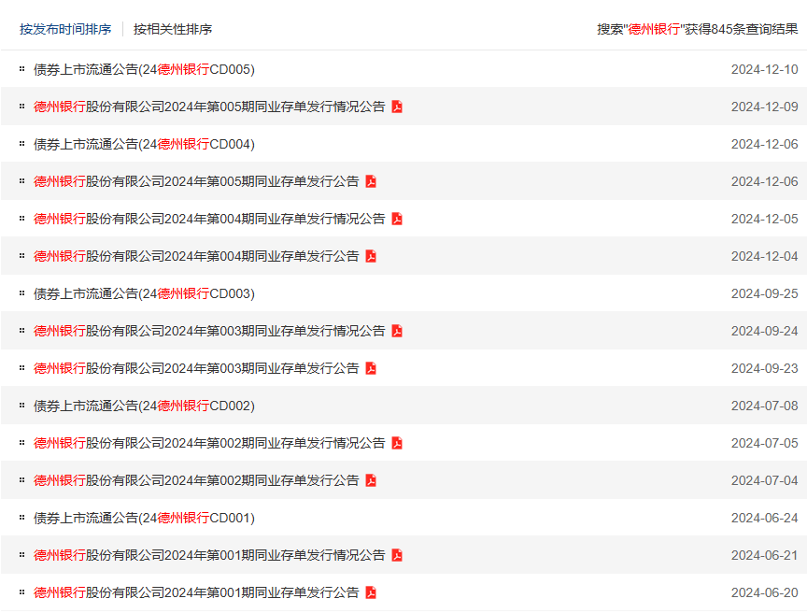Viewport: 807px width, 613px height.
Task: Open PDF icon for 第003期同业存单发行情况公告
Action: [397, 331]
